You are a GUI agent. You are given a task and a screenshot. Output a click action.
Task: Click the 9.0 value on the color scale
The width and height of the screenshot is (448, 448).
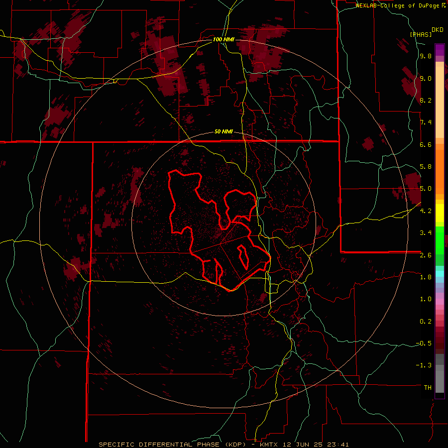point(426,78)
